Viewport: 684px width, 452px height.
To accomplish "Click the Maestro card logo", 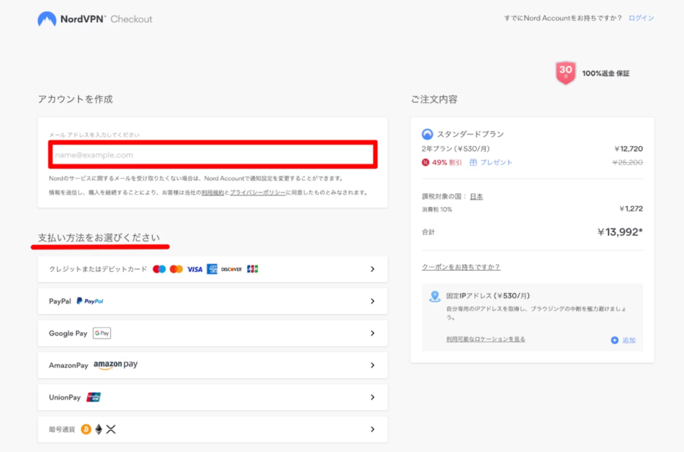I will [160, 269].
